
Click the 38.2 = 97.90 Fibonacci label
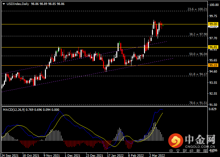[x=198, y=34]
